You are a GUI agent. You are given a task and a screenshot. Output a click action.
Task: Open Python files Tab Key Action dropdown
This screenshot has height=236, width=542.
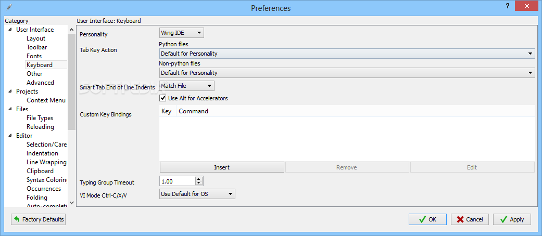click(347, 54)
